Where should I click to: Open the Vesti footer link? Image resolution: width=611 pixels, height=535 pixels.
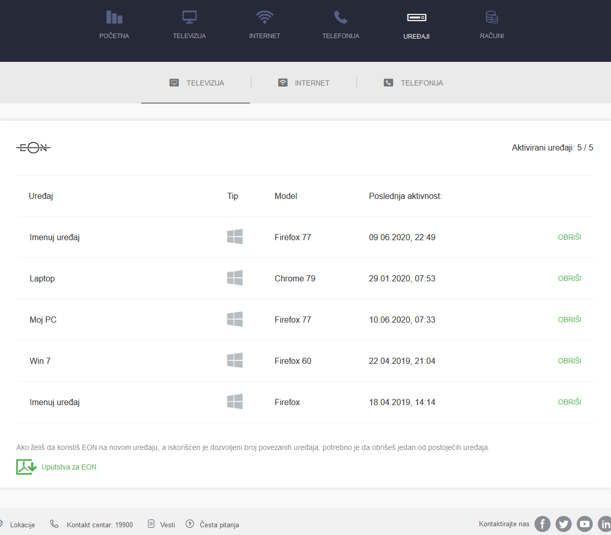click(167, 525)
